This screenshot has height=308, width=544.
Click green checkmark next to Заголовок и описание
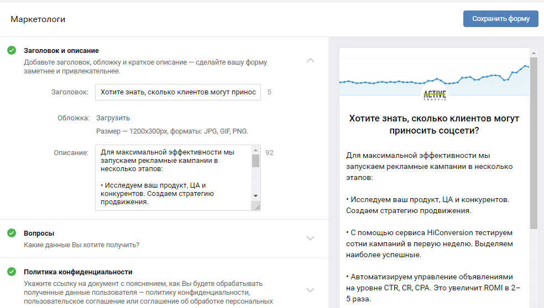(12, 50)
